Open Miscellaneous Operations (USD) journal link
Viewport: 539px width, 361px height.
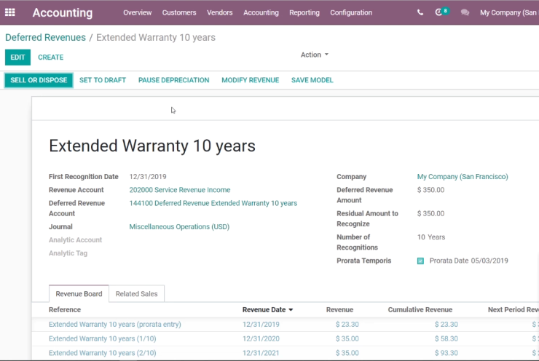[x=179, y=226]
